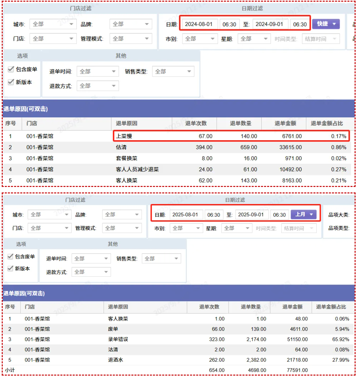358x378 pixels.
Task: Toggle 包含废单 checkbox in the 2024 report
Action: click(x=11, y=70)
